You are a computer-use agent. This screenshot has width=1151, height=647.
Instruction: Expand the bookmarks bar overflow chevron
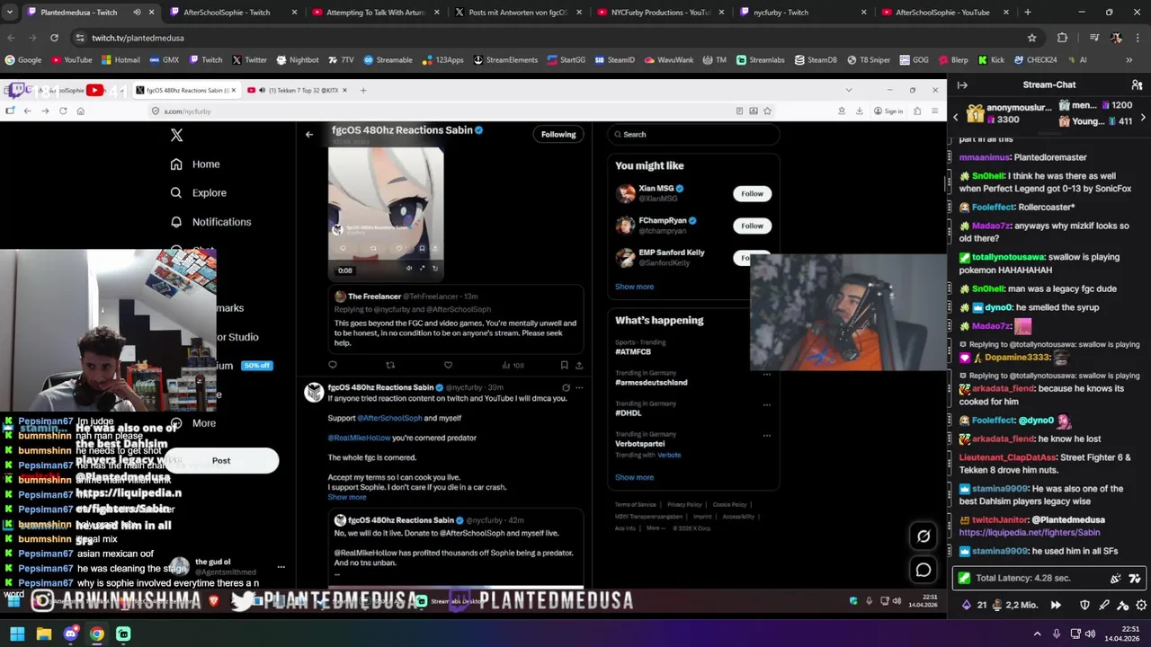coord(1129,60)
